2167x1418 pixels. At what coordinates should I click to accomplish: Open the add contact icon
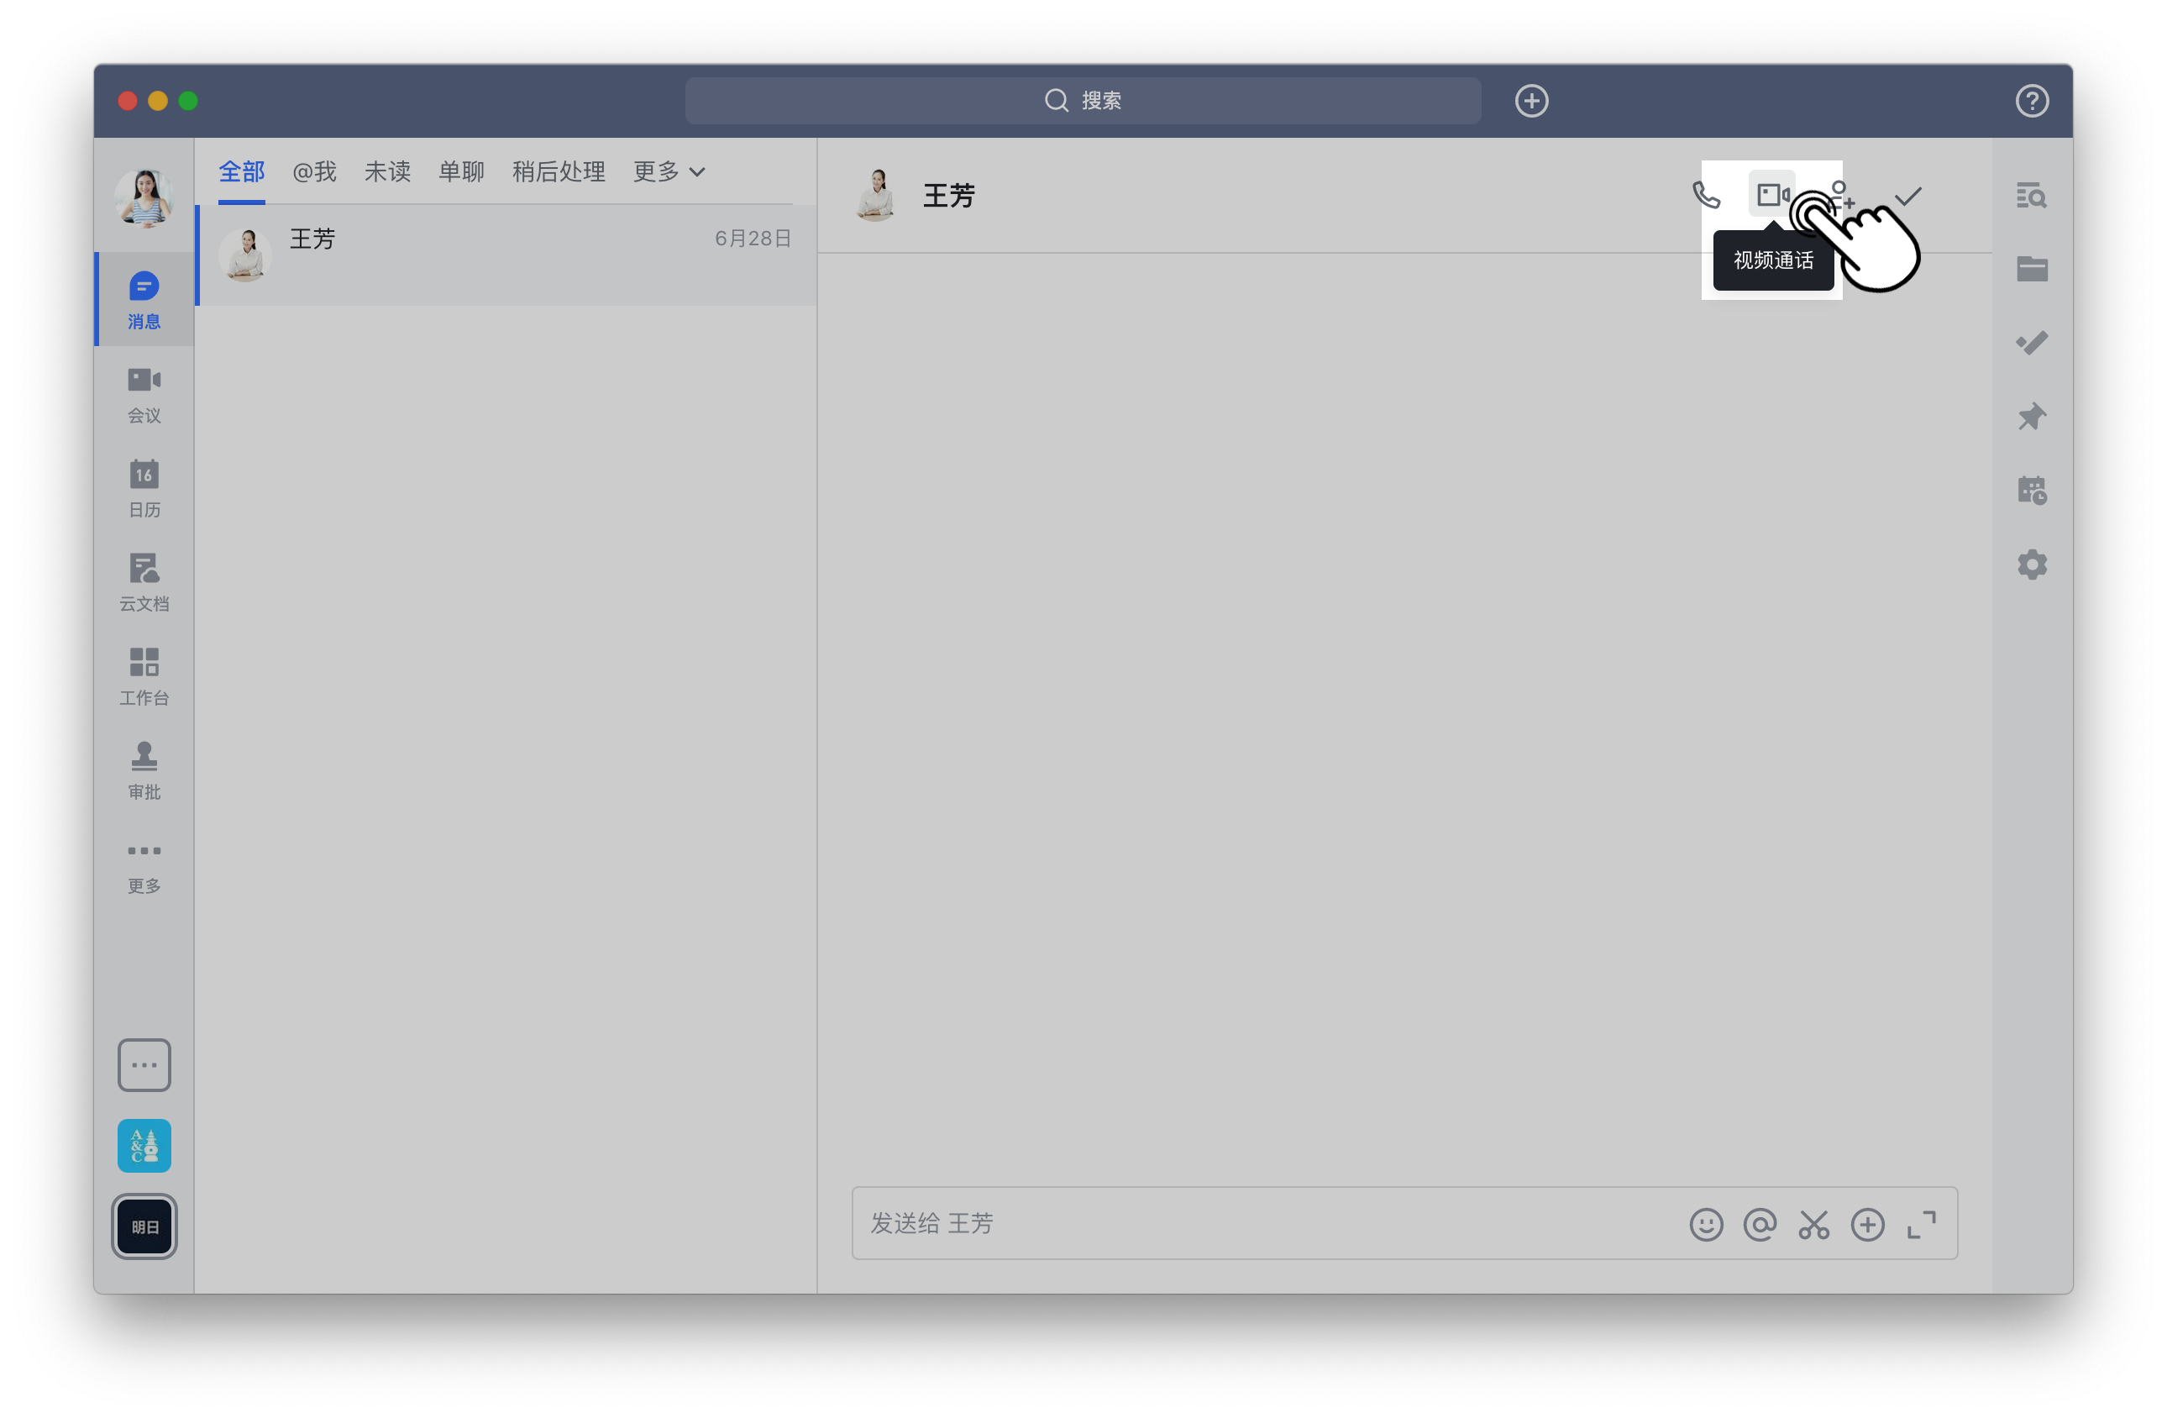[1841, 195]
